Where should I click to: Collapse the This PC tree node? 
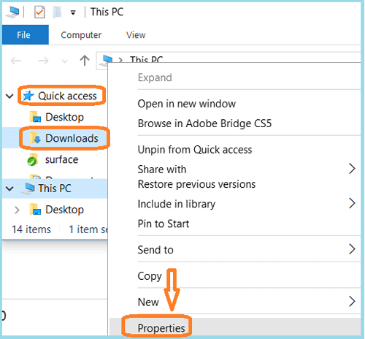[x=9, y=188]
